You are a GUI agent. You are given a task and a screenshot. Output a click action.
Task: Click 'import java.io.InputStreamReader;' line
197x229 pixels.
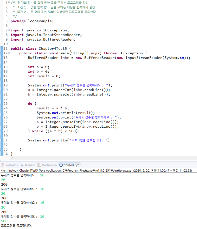click(x=46, y=35)
